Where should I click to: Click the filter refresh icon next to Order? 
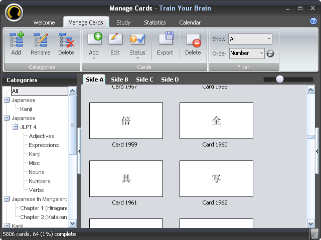(270, 53)
